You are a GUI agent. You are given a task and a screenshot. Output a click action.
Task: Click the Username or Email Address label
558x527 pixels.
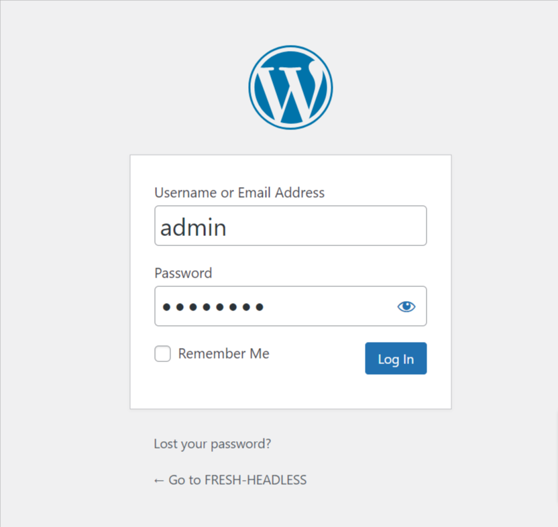pos(239,193)
